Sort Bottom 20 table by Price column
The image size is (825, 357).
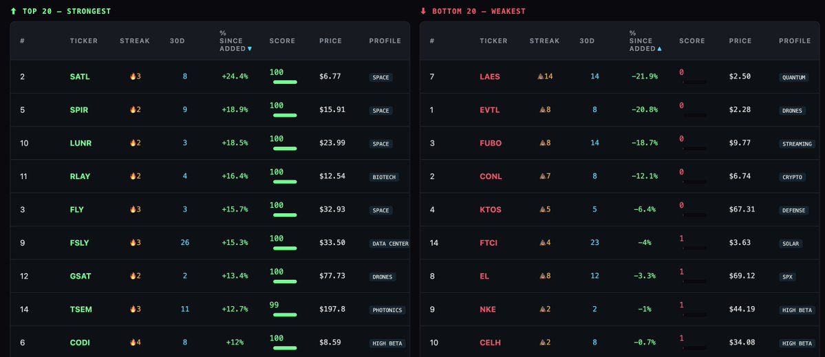pos(740,41)
